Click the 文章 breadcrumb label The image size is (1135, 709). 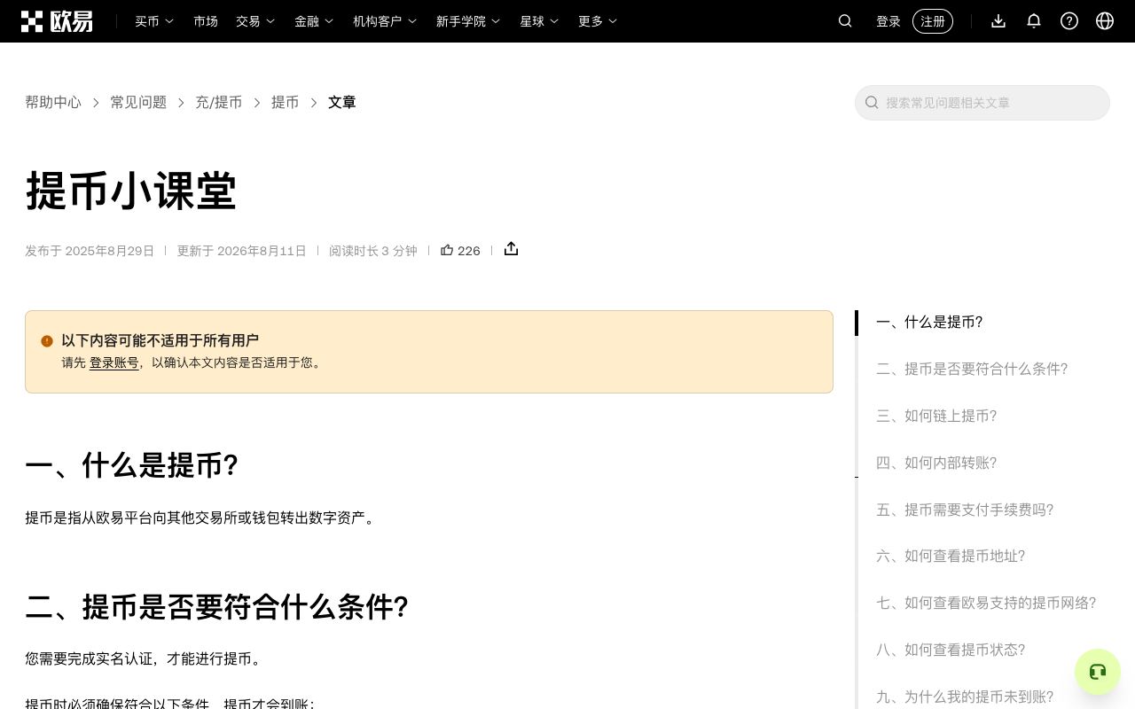click(x=342, y=103)
